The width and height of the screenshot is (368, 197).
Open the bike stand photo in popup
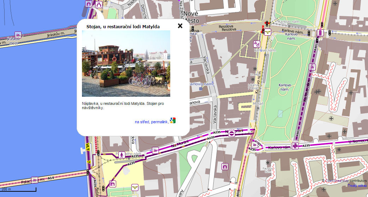click(x=126, y=64)
